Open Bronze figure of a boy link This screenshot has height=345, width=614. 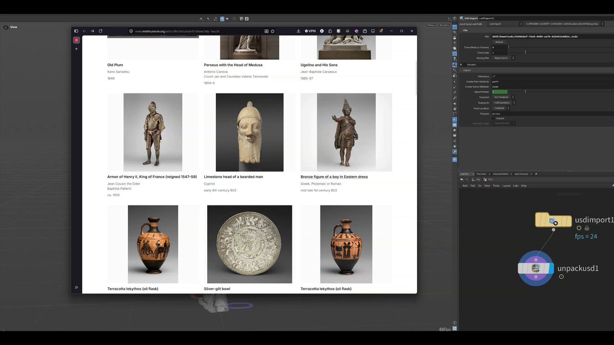click(334, 177)
